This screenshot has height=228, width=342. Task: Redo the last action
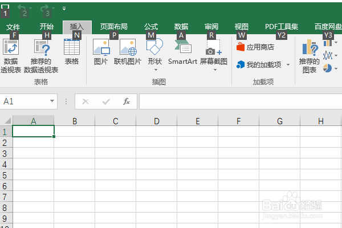(44, 8)
